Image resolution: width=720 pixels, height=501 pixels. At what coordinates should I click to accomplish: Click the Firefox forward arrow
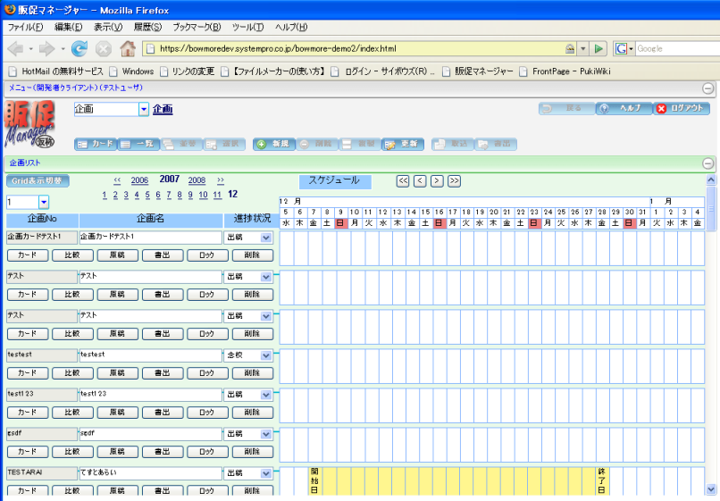46,48
